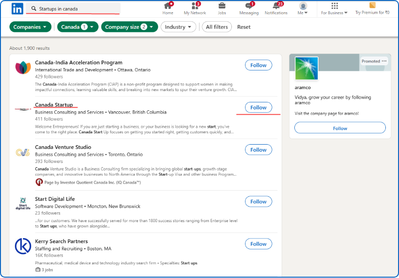Click 'Try Premium for ₹0' link
Screen dimensions: 399x278
(x=372, y=13)
